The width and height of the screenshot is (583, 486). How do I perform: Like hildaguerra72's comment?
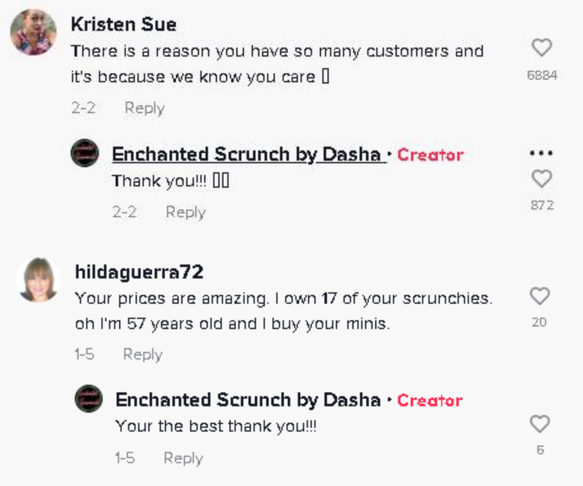[x=540, y=296]
